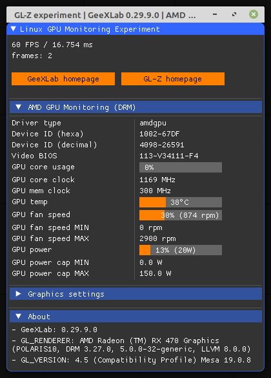
Task: Minimize the GL-Z experiment window
Action: coord(215,14)
